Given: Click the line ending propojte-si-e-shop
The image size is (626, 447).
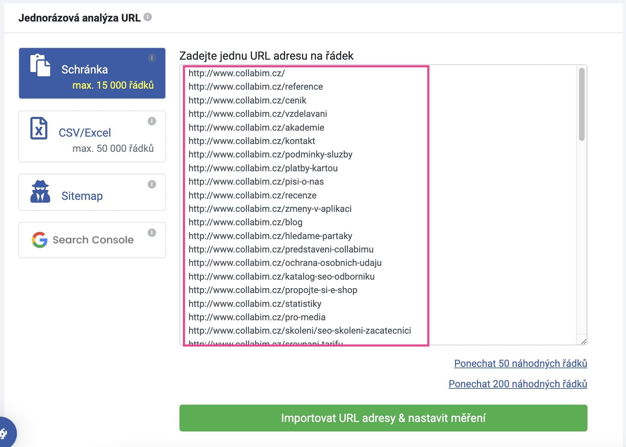Looking at the screenshot, I should tap(273, 290).
